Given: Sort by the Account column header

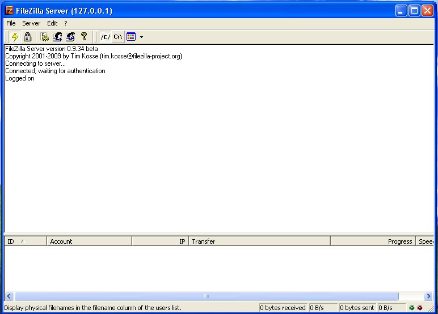Looking at the screenshot, I should [89, 241].
